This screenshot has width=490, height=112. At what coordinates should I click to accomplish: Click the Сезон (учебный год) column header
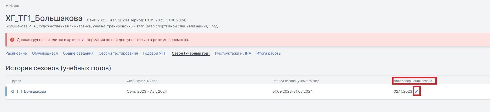[x=143, y=81]
